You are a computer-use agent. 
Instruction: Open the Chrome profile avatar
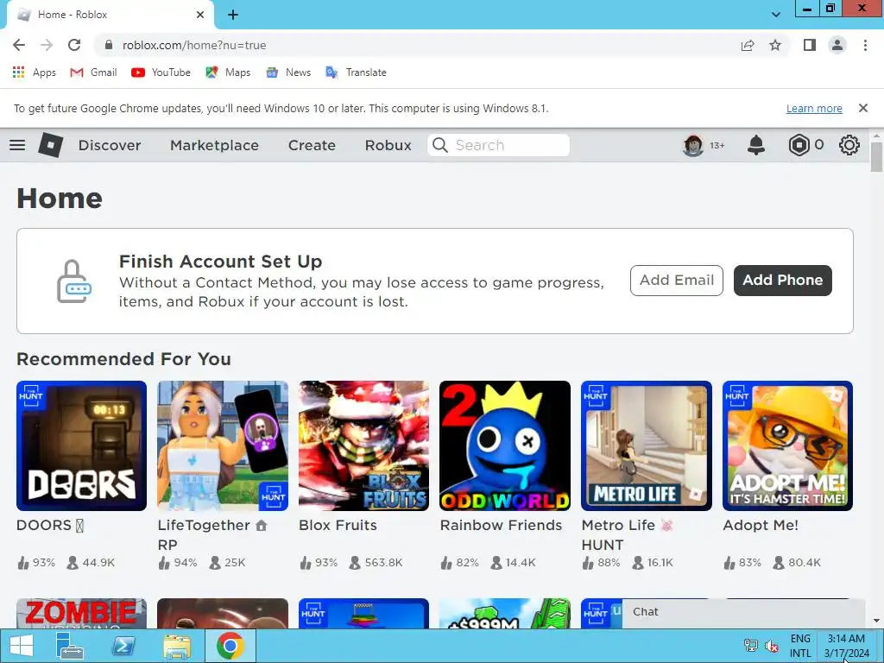[837, 45]
